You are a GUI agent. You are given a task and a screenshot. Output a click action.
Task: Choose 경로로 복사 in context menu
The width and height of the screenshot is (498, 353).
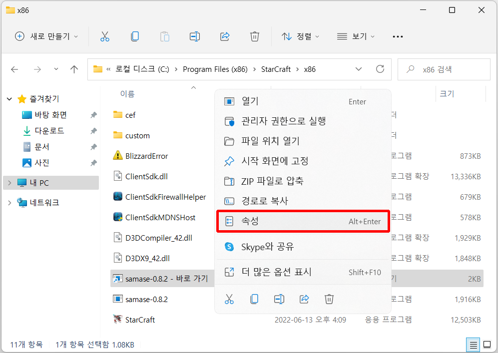[303, 201]
